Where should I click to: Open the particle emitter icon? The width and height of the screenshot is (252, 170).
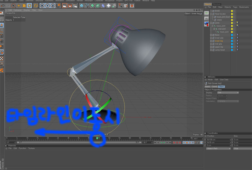[x=114, y=6]
